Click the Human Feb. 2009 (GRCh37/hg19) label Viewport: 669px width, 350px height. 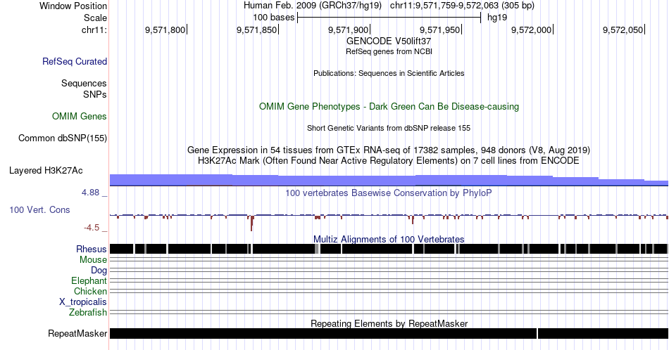coord(312,6)
